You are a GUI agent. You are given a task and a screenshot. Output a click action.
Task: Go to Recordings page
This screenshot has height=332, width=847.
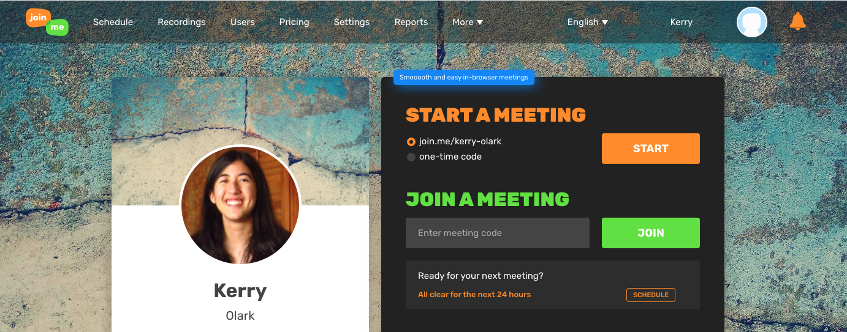181,22
